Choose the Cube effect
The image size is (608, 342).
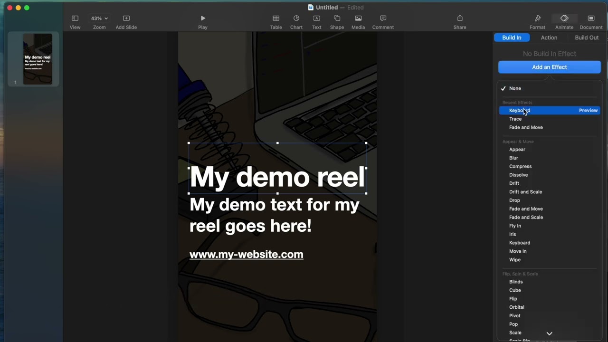click(x=515, y=290)
